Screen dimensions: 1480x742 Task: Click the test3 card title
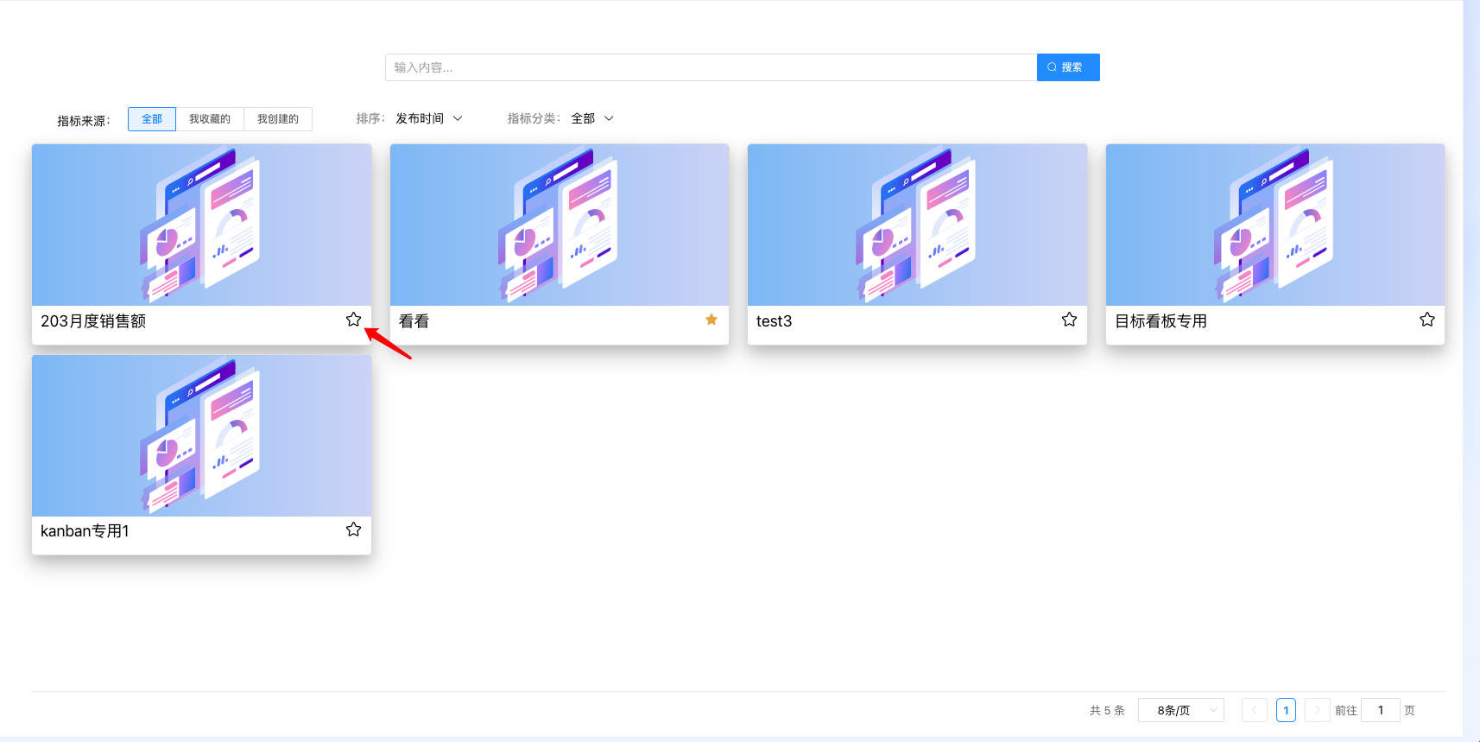[774, 321]
